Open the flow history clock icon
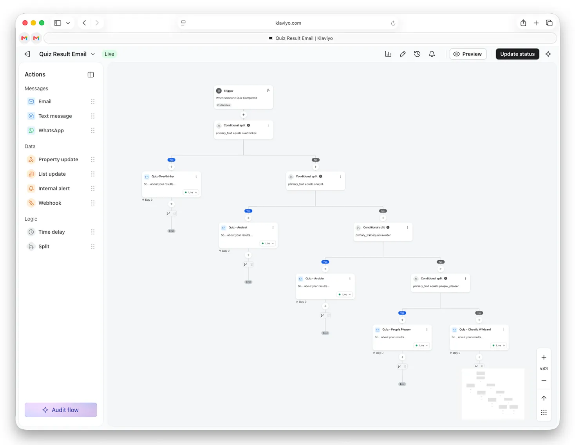575x445 pixels. coord(417,54)
